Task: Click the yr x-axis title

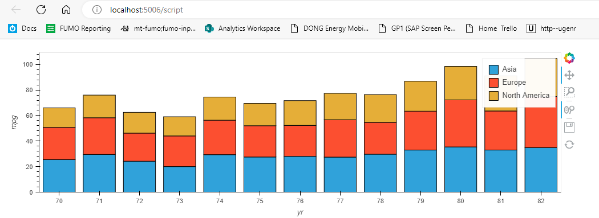Action: (x=300, y=213)
